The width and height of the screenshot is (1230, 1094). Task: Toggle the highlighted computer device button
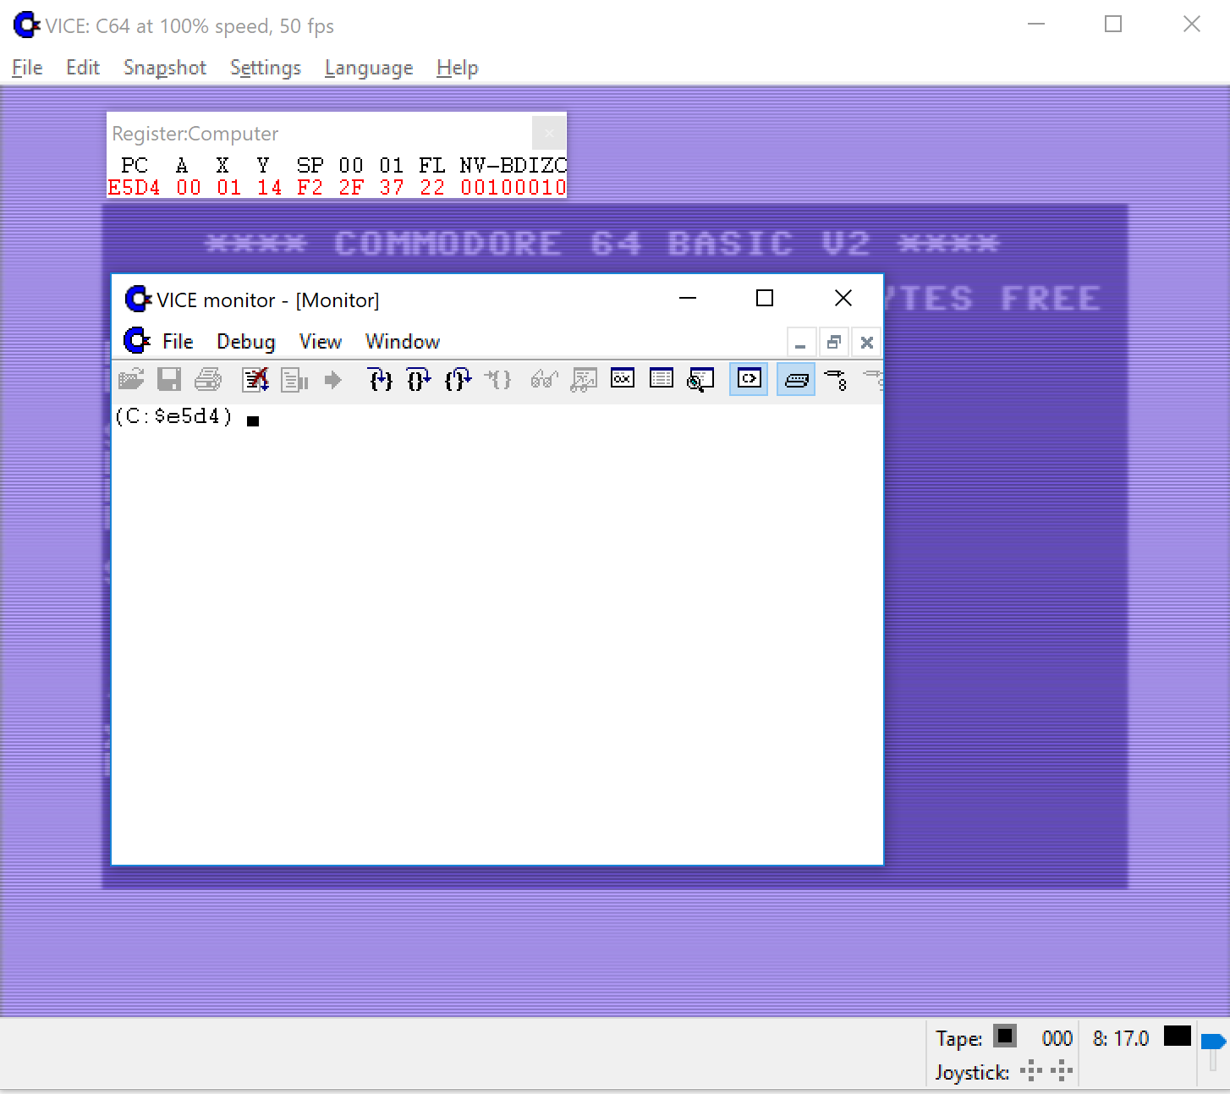pyautogui.click(x=796, y=380)
